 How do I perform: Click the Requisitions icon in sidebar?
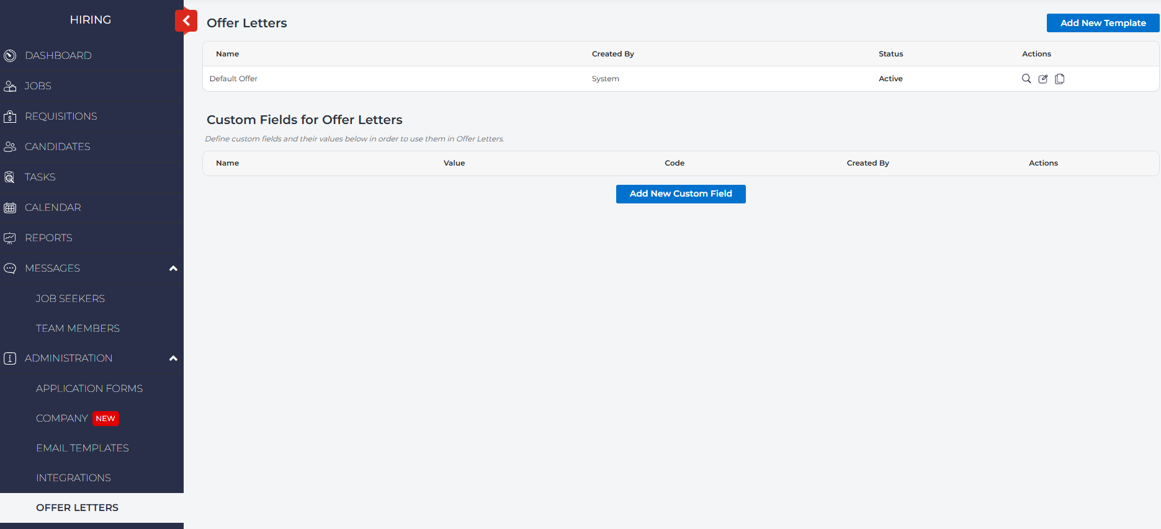10,117
